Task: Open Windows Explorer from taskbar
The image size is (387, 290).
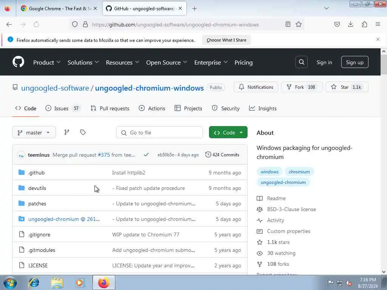Action: pyautogui.click(x=57, y=282)
